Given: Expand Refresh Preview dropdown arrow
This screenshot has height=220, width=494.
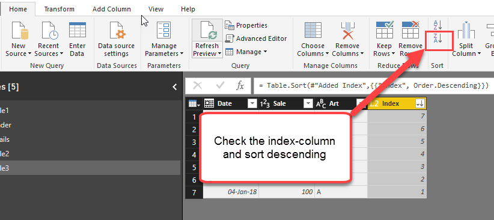Looking at the screenshot, I should click(x=220, y=53).
